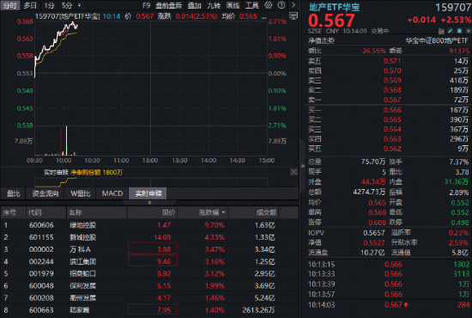Click 买一 bid price 0.566

click(x=392, y=110)
